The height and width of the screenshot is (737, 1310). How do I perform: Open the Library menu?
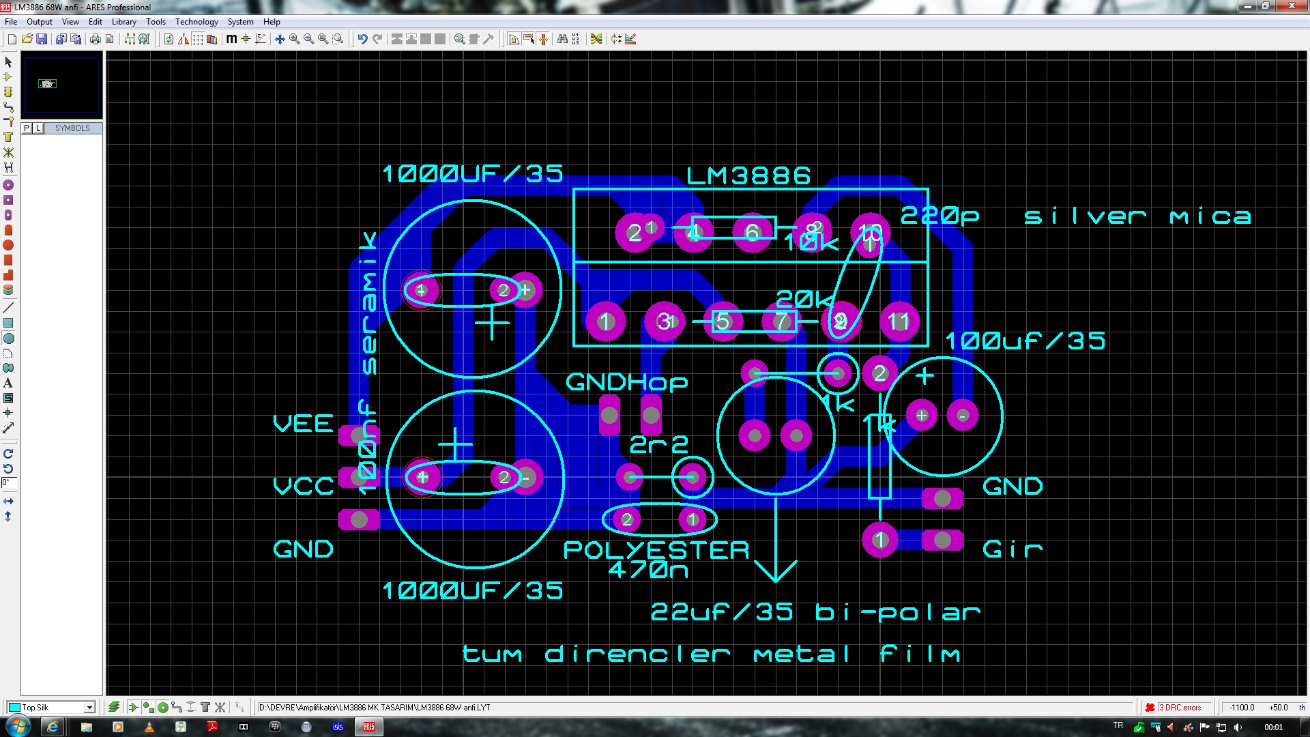coord(123,21)
